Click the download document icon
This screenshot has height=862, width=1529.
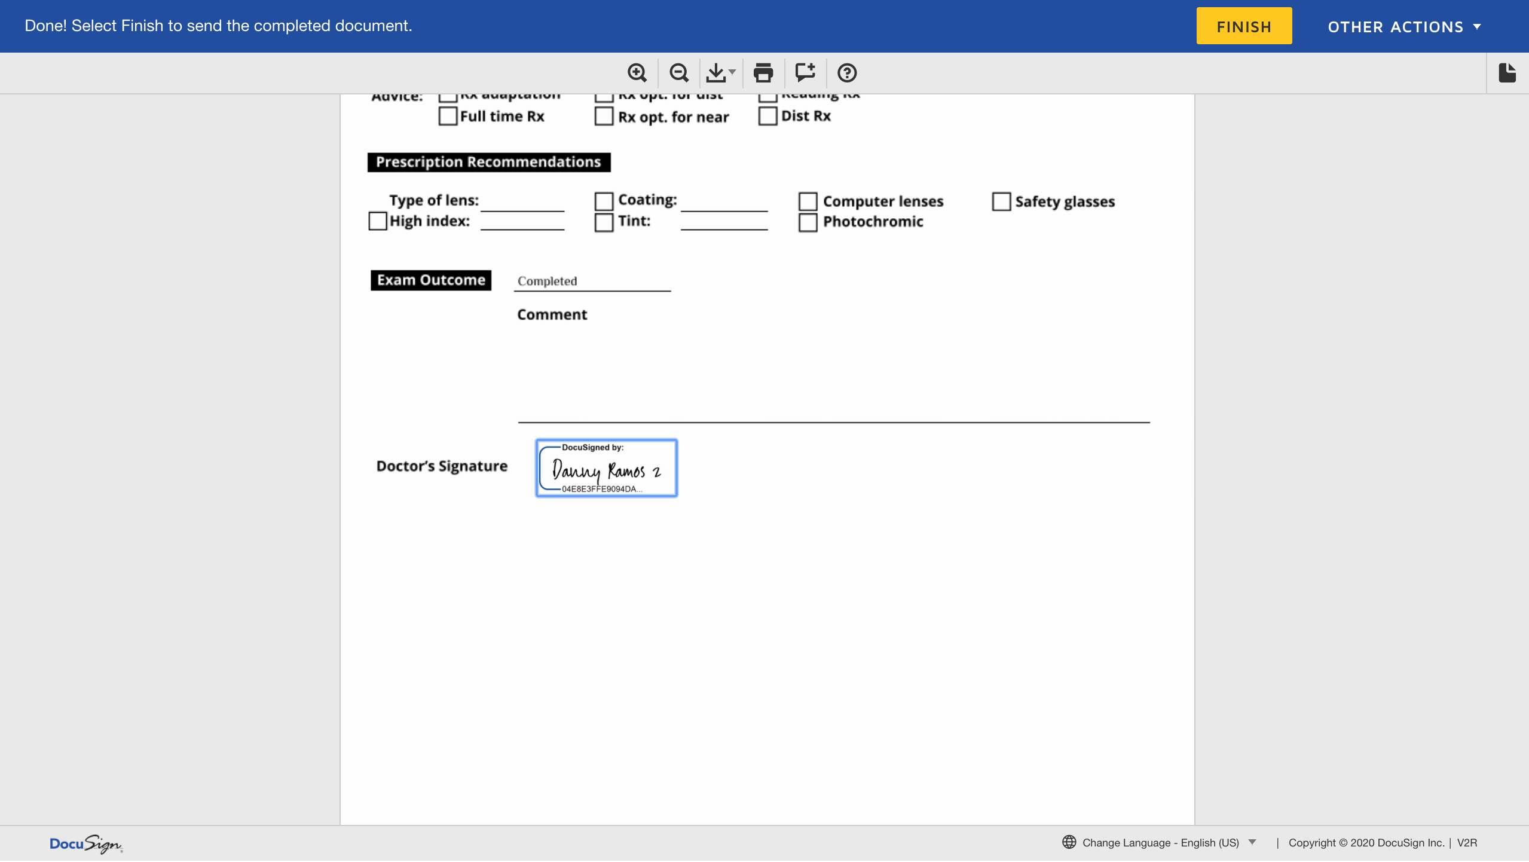click(715, 73)
